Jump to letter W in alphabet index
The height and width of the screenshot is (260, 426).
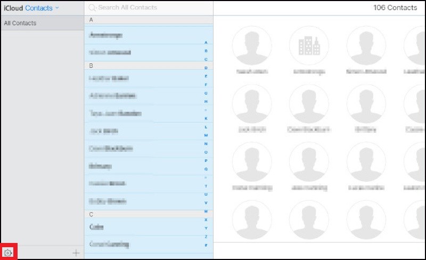[x=206, y=212]
